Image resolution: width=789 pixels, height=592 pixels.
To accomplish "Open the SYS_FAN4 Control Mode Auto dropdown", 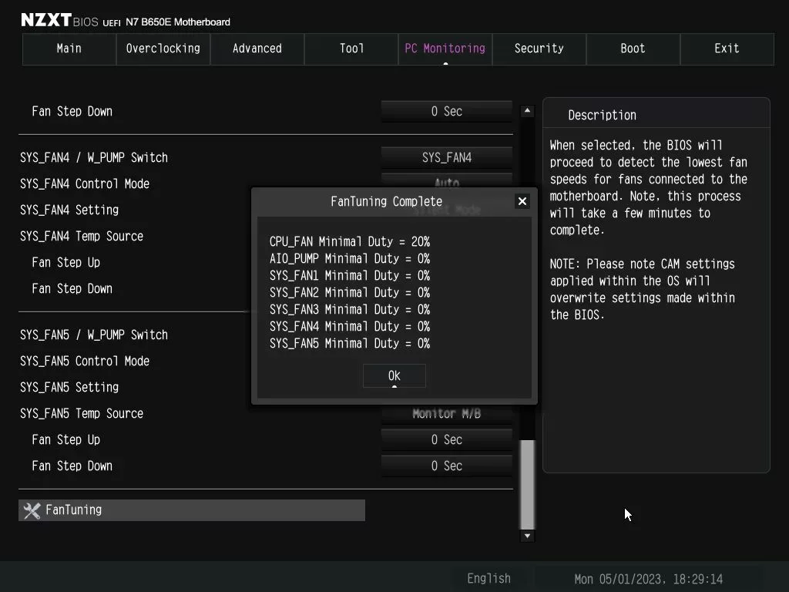I will (446, 183).
